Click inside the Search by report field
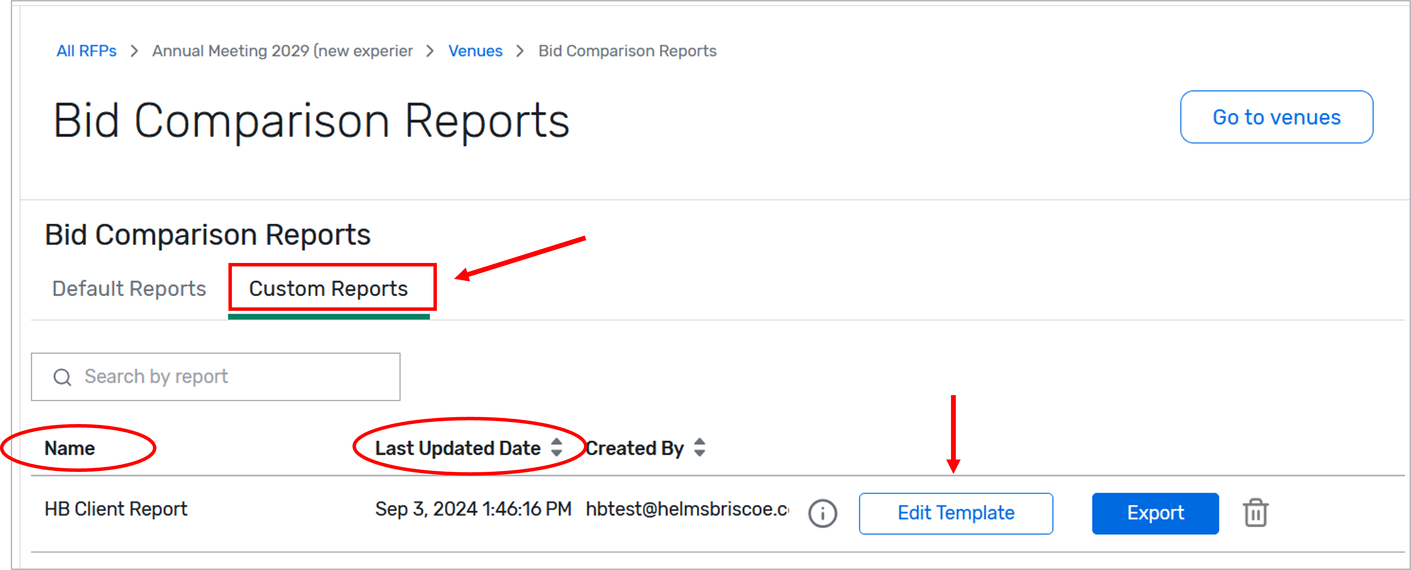 pyautogui.click(x=219, y=377)
